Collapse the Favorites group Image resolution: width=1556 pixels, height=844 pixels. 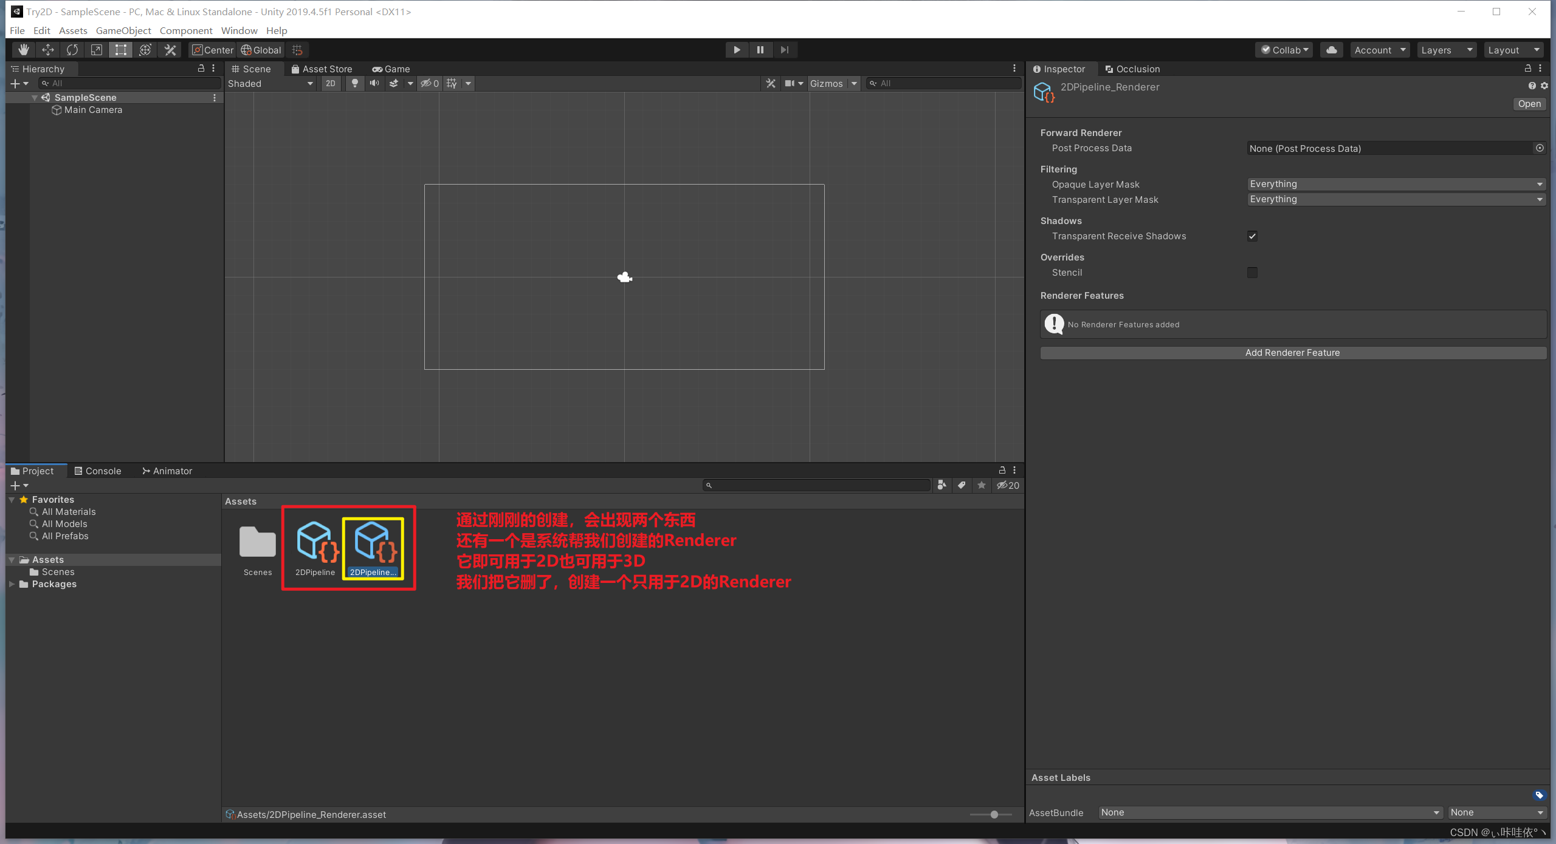(12, 500)
